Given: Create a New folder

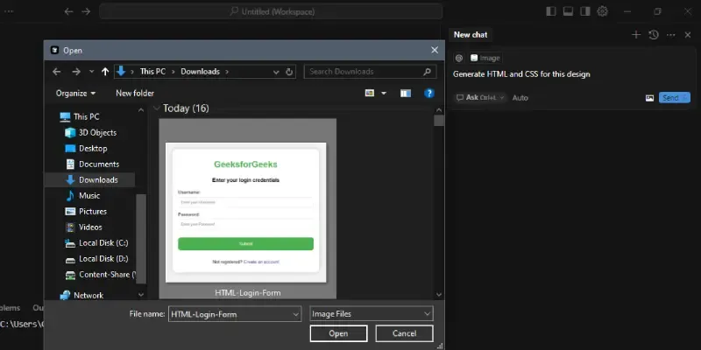Looking at the screenshot, I should pos(135,94).
